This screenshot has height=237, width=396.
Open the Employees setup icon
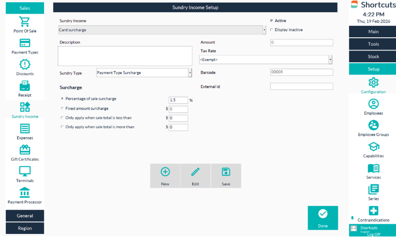pos(373,104)
